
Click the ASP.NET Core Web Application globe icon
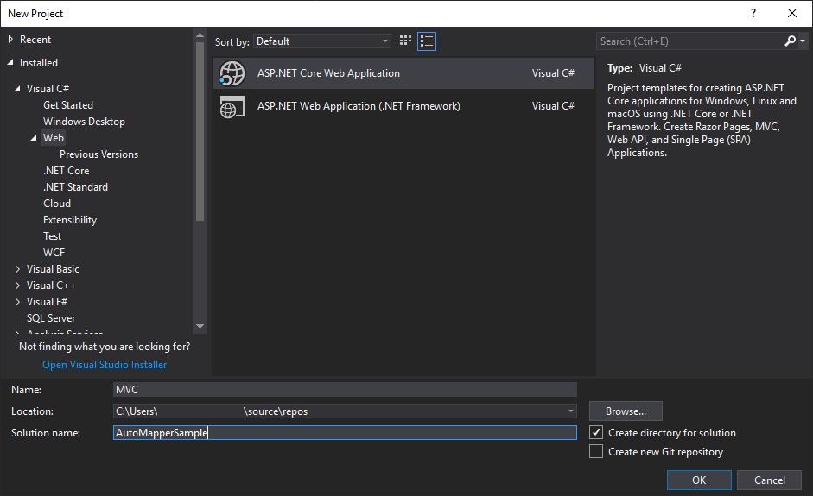232,73
